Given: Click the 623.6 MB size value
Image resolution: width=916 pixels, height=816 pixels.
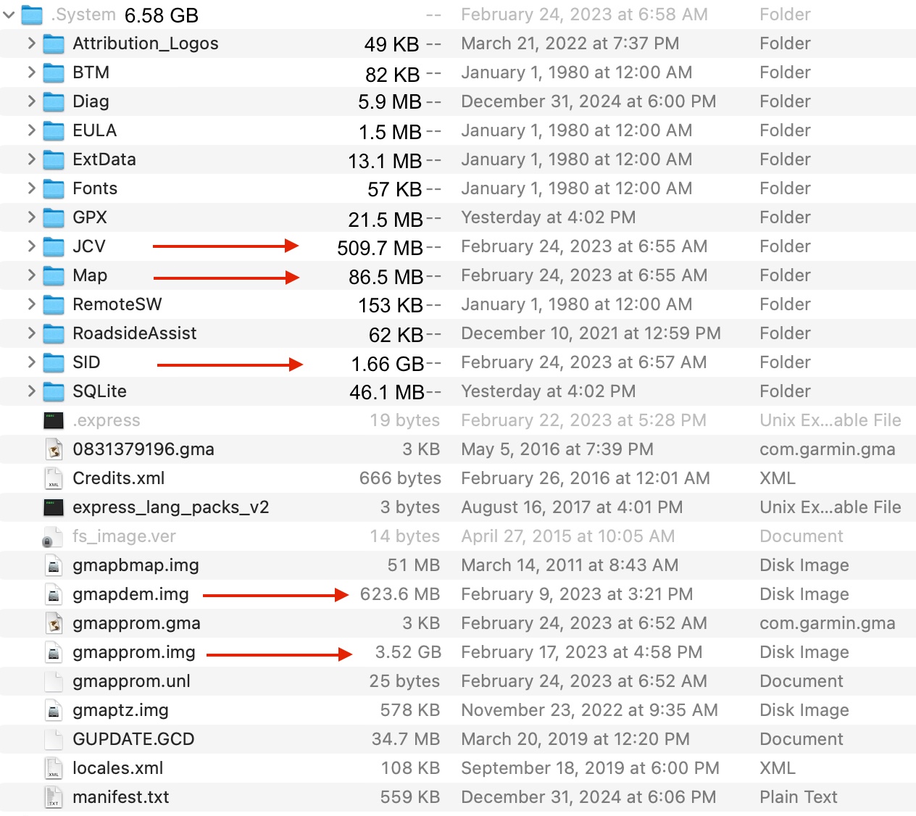Looking at the screenshot, I should click(400, 594).
